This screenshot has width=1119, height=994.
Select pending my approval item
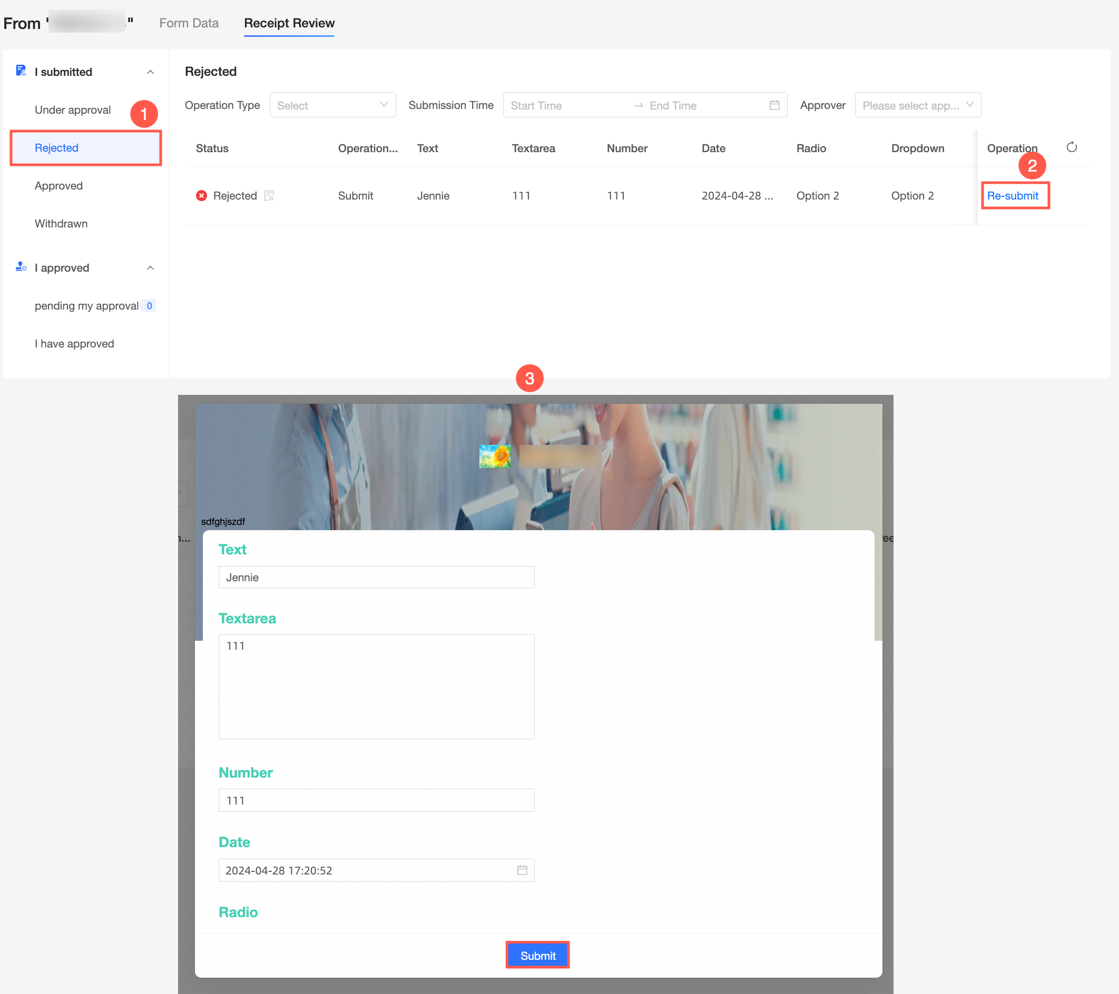pyautogui.click(x=86, y=306)
